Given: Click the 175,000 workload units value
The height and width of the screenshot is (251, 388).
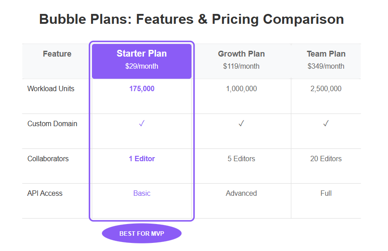Looking at the screenshot, I should (142, 89).
